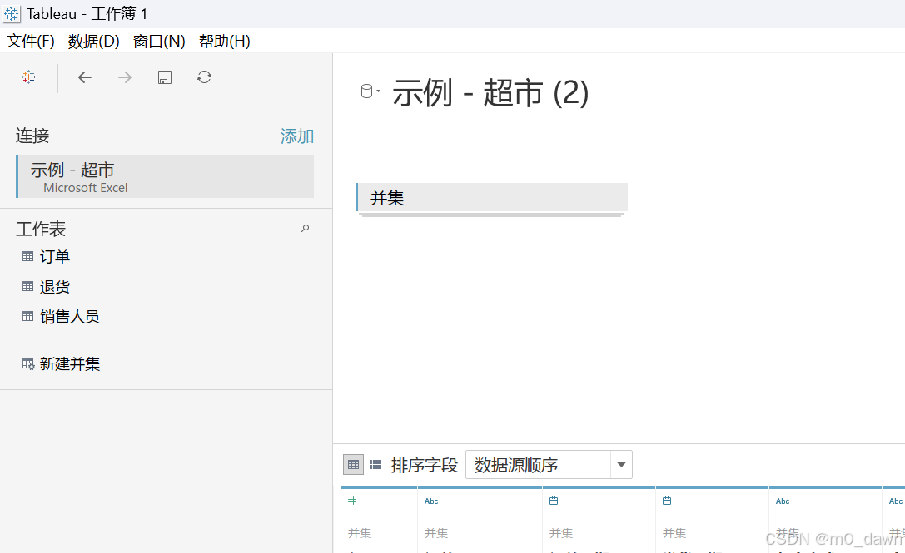Click the 并集 label under the second column

(x=436, y=533)
